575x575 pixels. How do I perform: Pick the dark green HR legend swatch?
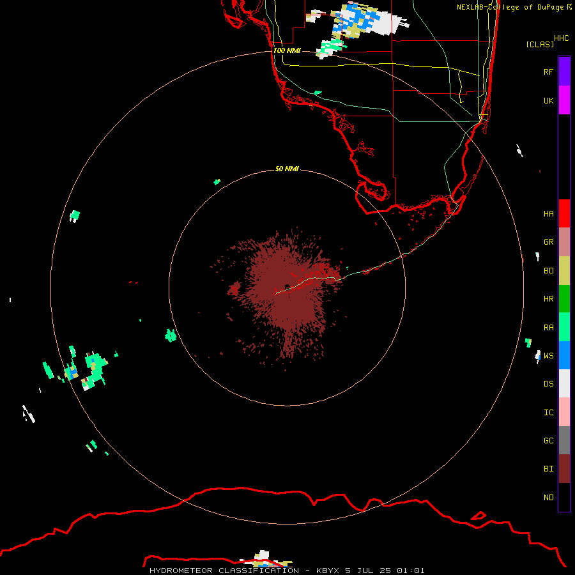point(564,299)
